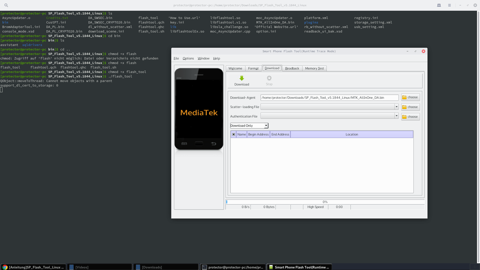Click the terminal search icon
This screenshot has width=480, height=270.
[6, 5]
